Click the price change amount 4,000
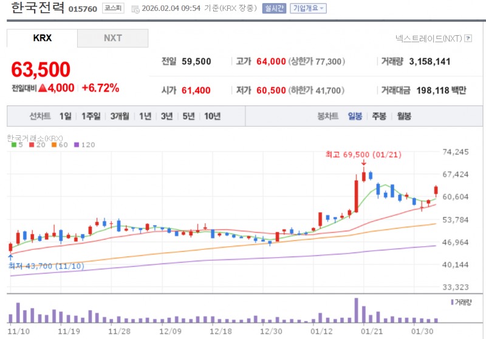Viewport: 486px width, 339px height. pos(61,88)
